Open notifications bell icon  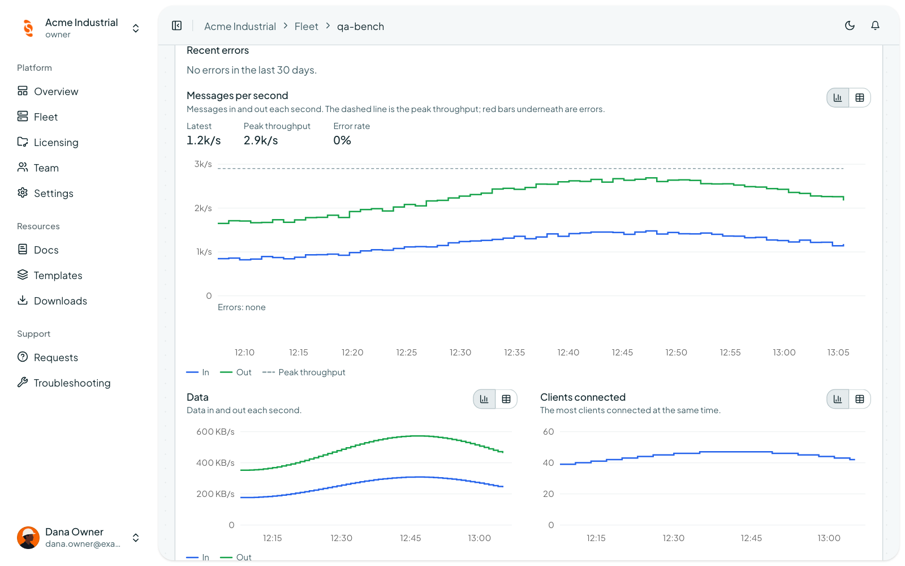(875, 25)
